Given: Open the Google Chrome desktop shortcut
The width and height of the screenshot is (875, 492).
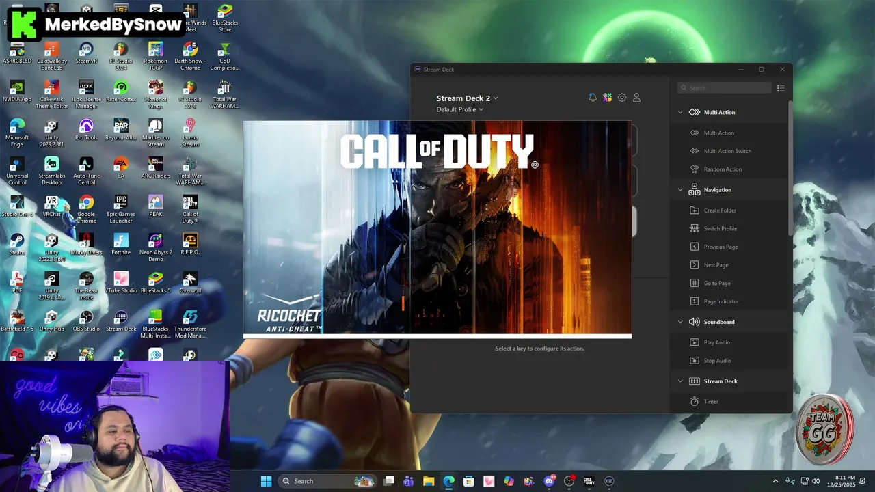Looking at the screenshot, I should coord(86,209).
